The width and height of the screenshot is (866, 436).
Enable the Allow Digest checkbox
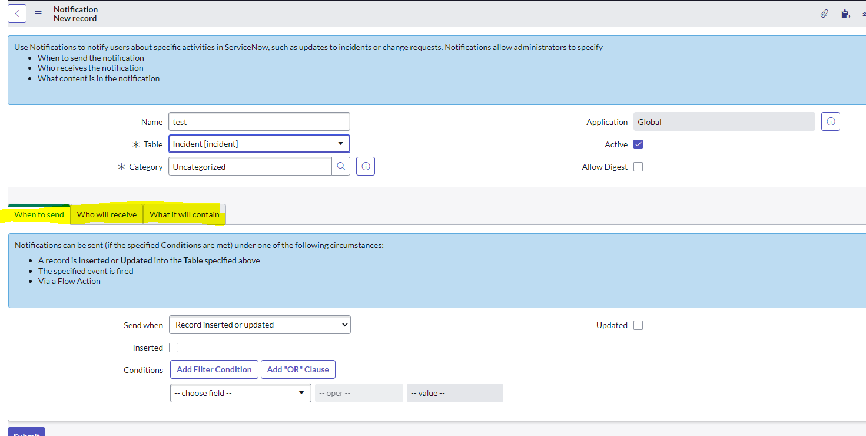click(x=638, y=167)
